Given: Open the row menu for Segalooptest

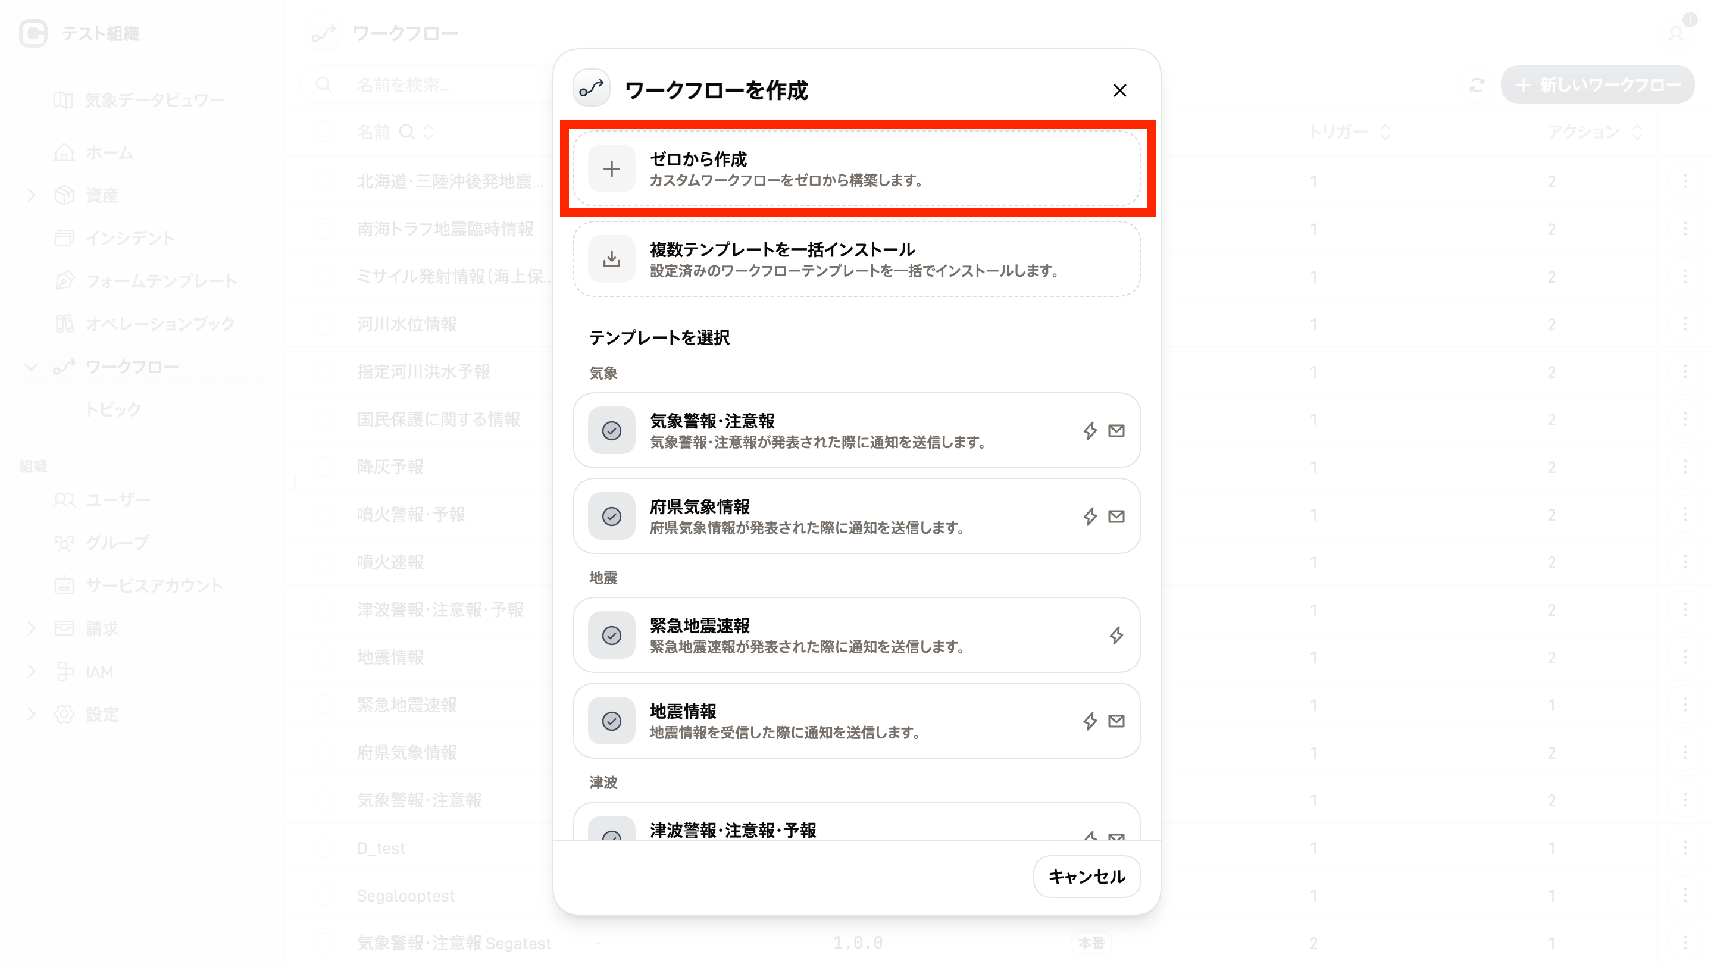Looking at the screenshot, I should click(1685, 896).
